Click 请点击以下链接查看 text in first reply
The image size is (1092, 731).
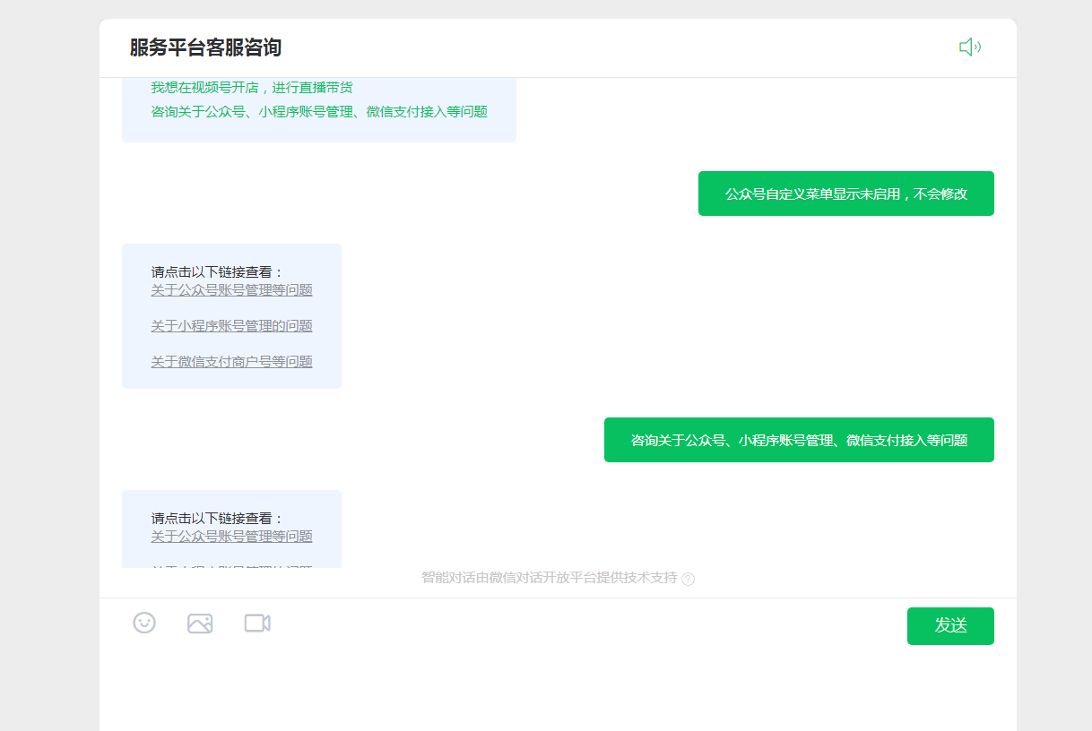[217, 272]
